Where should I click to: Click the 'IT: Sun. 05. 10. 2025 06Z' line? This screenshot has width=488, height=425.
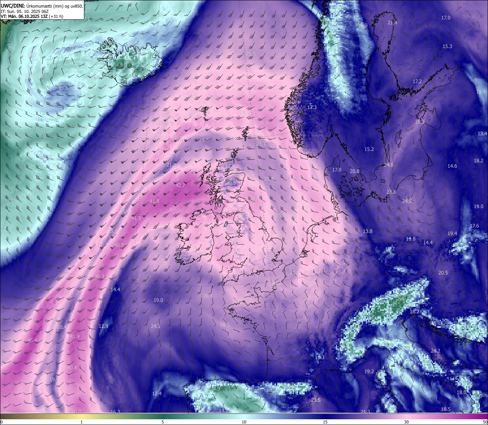[x=24, y=11]
